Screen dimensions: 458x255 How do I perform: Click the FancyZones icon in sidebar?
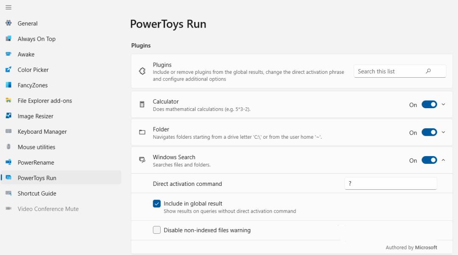8,85
